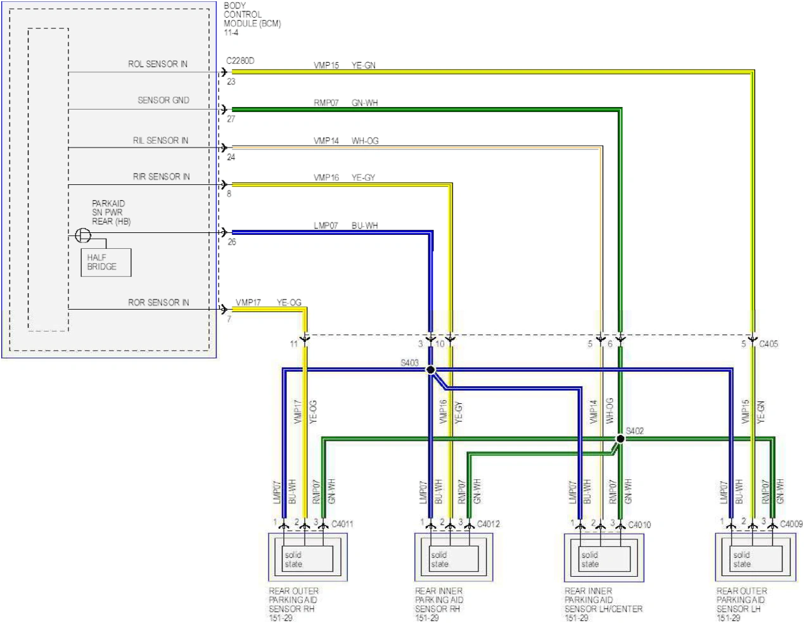Select the C4010 connector label
804x623 pixels.
click(639, 525)
